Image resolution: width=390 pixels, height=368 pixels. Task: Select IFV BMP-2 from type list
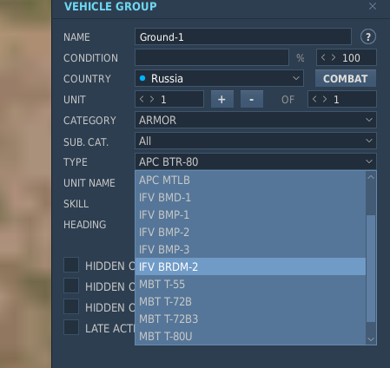pyautogui.click(x=250, y=232)
